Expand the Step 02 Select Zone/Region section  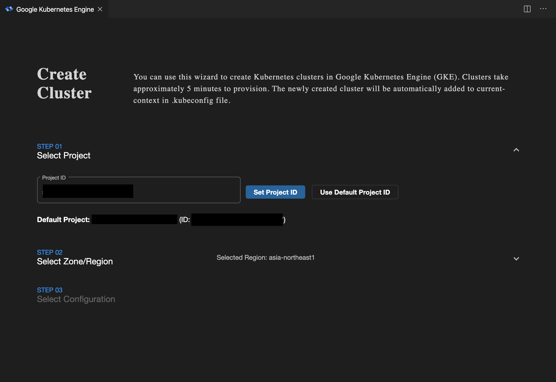516,259
